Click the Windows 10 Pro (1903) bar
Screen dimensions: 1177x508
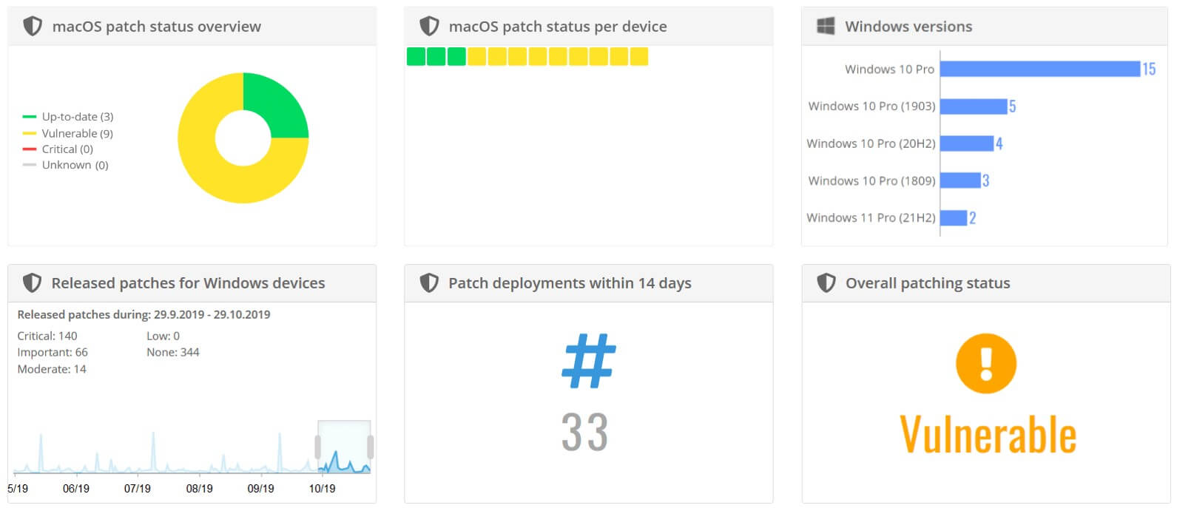click(974, 106)
